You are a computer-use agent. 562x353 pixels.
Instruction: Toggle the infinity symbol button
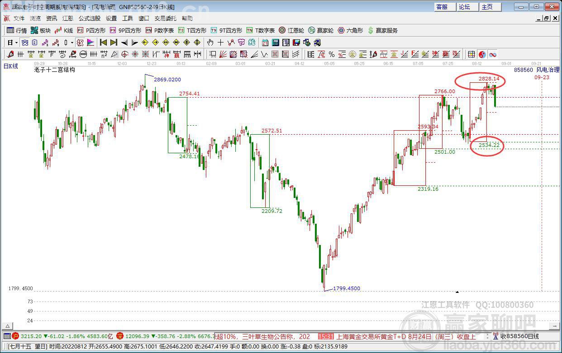point(493,54)
